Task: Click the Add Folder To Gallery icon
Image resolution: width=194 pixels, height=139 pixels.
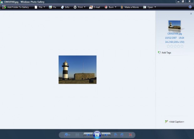Action: click(4, 7)
